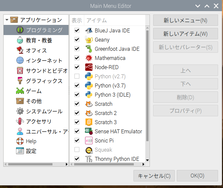Image resolution: width=223 pixels, height=188 pixels.
Task: Click the Squeak icon
Action: [x=89, y=150]
